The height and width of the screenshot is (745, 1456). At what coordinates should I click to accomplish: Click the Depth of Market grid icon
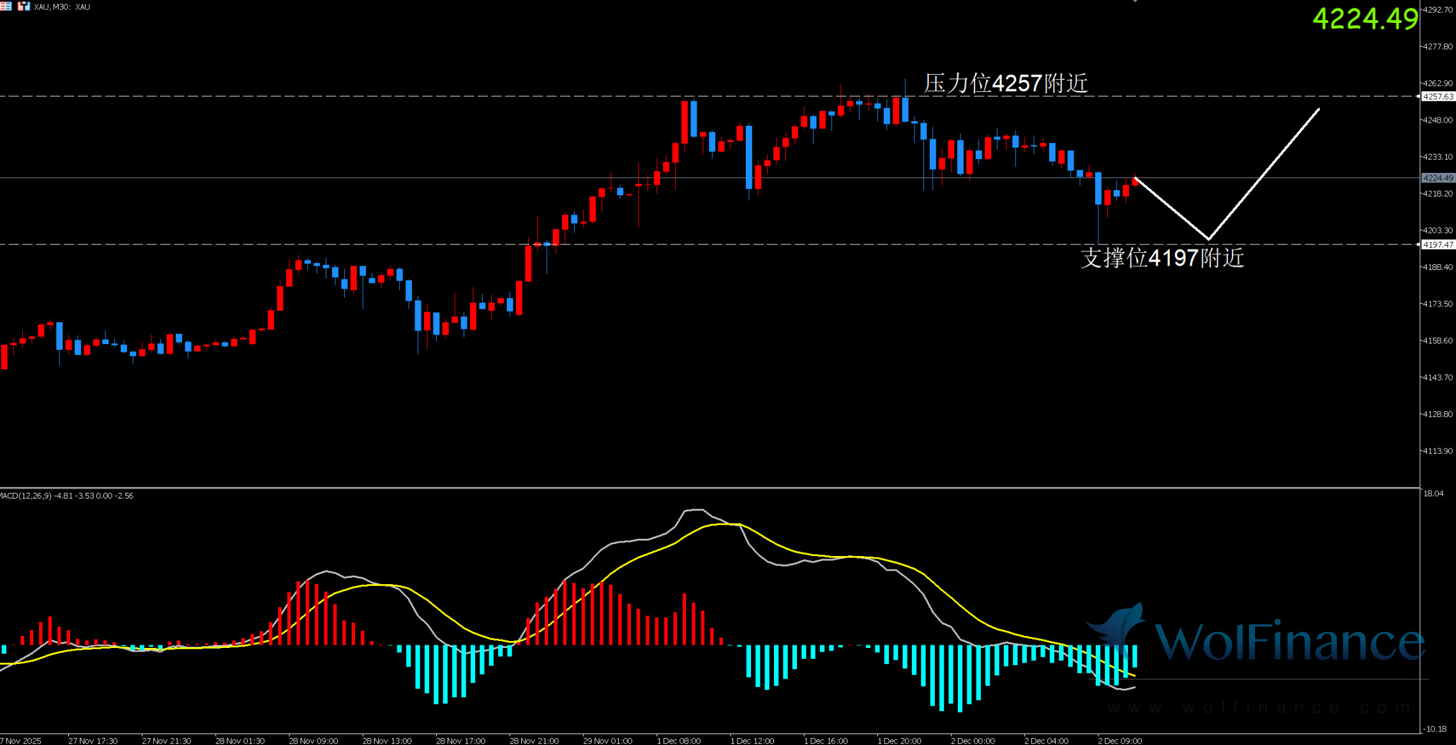pyautogui.click(x=5, y=6)
